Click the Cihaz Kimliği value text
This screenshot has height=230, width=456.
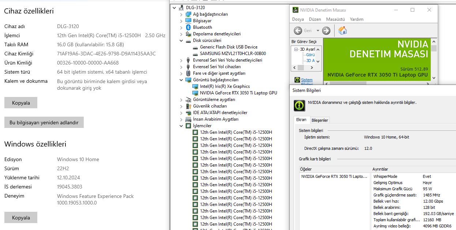pos(106,54)
